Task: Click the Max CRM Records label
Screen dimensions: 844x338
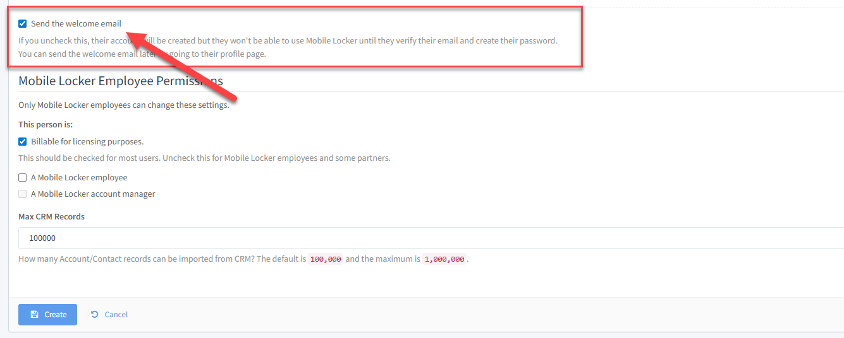Action: (x=51, y=216)
